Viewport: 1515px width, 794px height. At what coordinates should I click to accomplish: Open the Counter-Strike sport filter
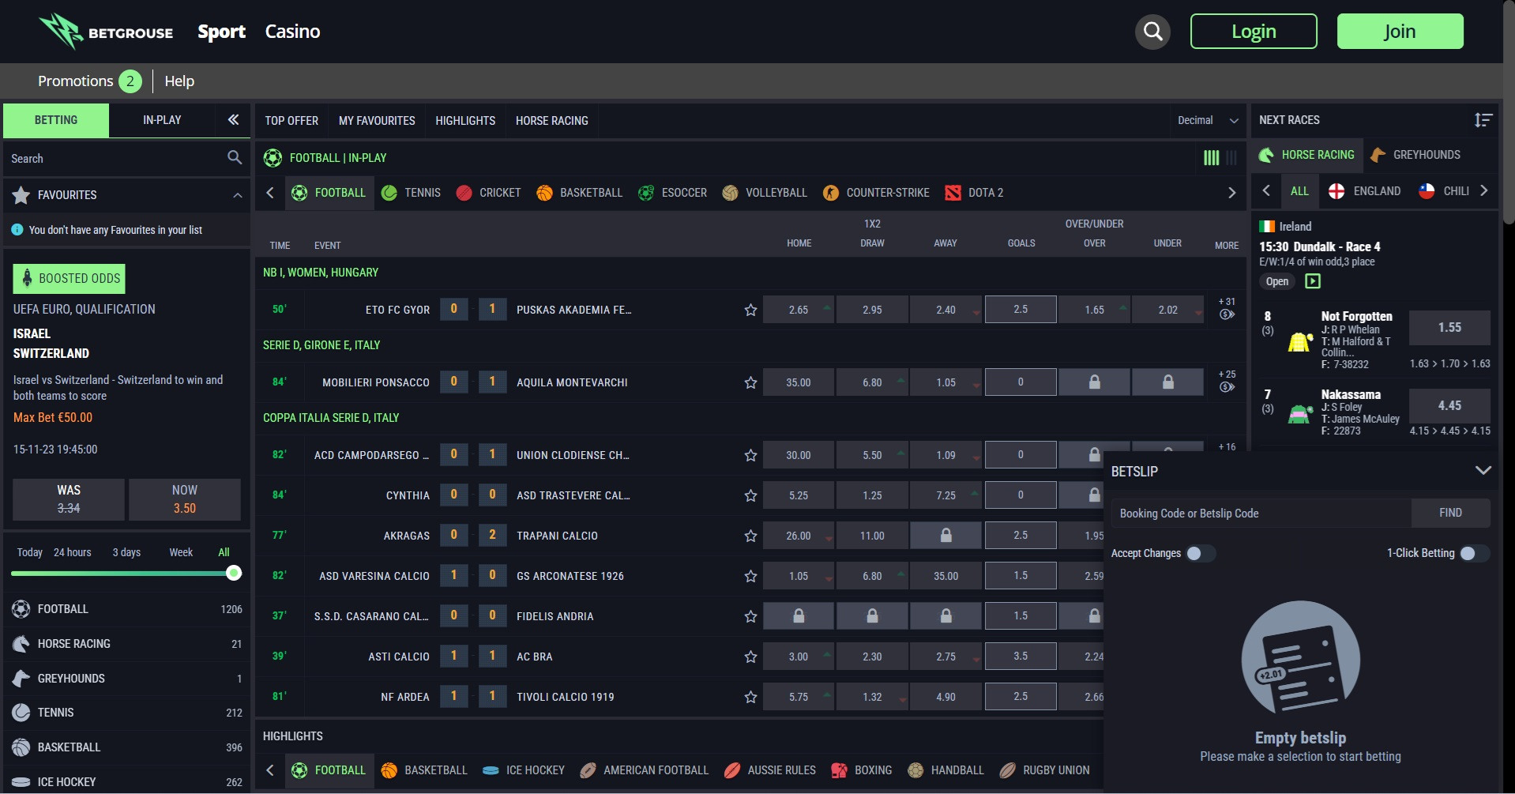point(877,193)
